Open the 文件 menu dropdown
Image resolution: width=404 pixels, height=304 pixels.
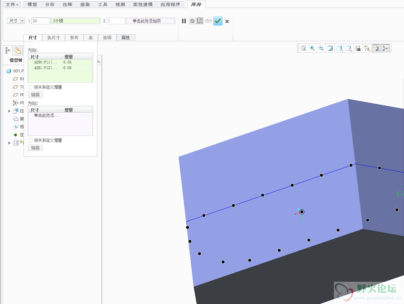(x=12, y=5)
